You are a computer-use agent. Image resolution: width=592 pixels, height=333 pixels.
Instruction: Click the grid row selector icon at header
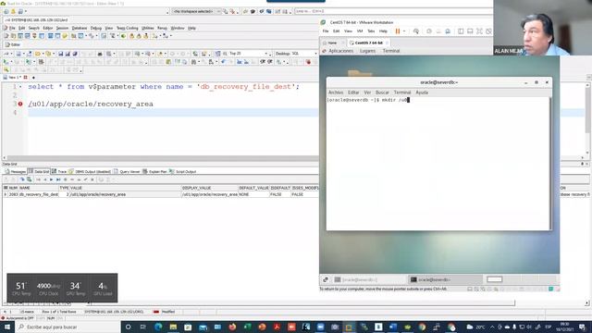[x=6, y=188]
